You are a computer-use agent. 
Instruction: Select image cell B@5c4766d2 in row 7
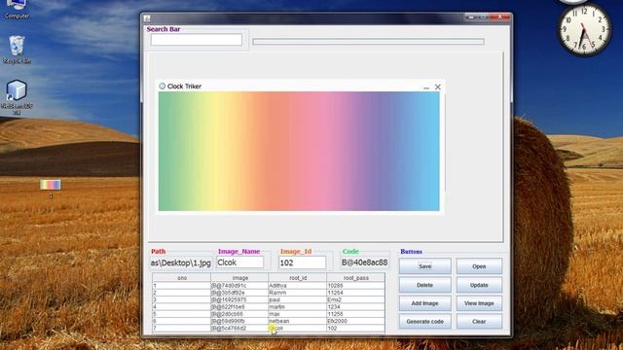pos(239,329)
